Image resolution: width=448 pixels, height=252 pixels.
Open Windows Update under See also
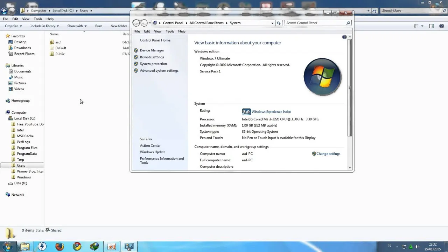pyautogui.click(x=153, y=152)
